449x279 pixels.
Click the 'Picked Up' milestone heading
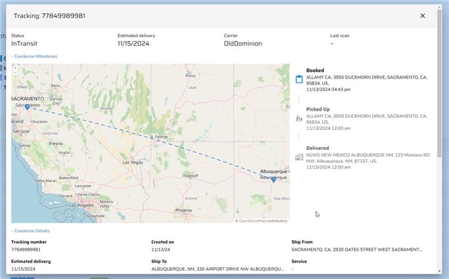point(318,109)
